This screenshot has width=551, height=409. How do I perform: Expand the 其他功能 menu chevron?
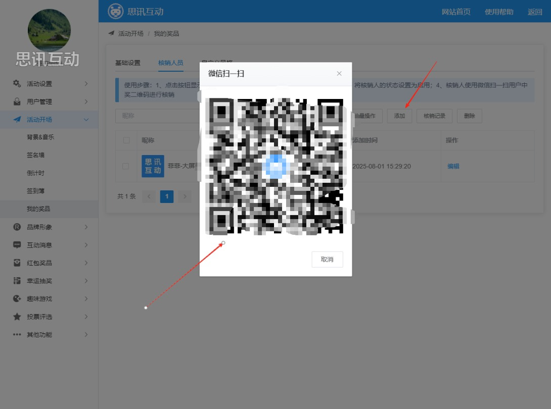pyautogui.click(x=86, y=334)
